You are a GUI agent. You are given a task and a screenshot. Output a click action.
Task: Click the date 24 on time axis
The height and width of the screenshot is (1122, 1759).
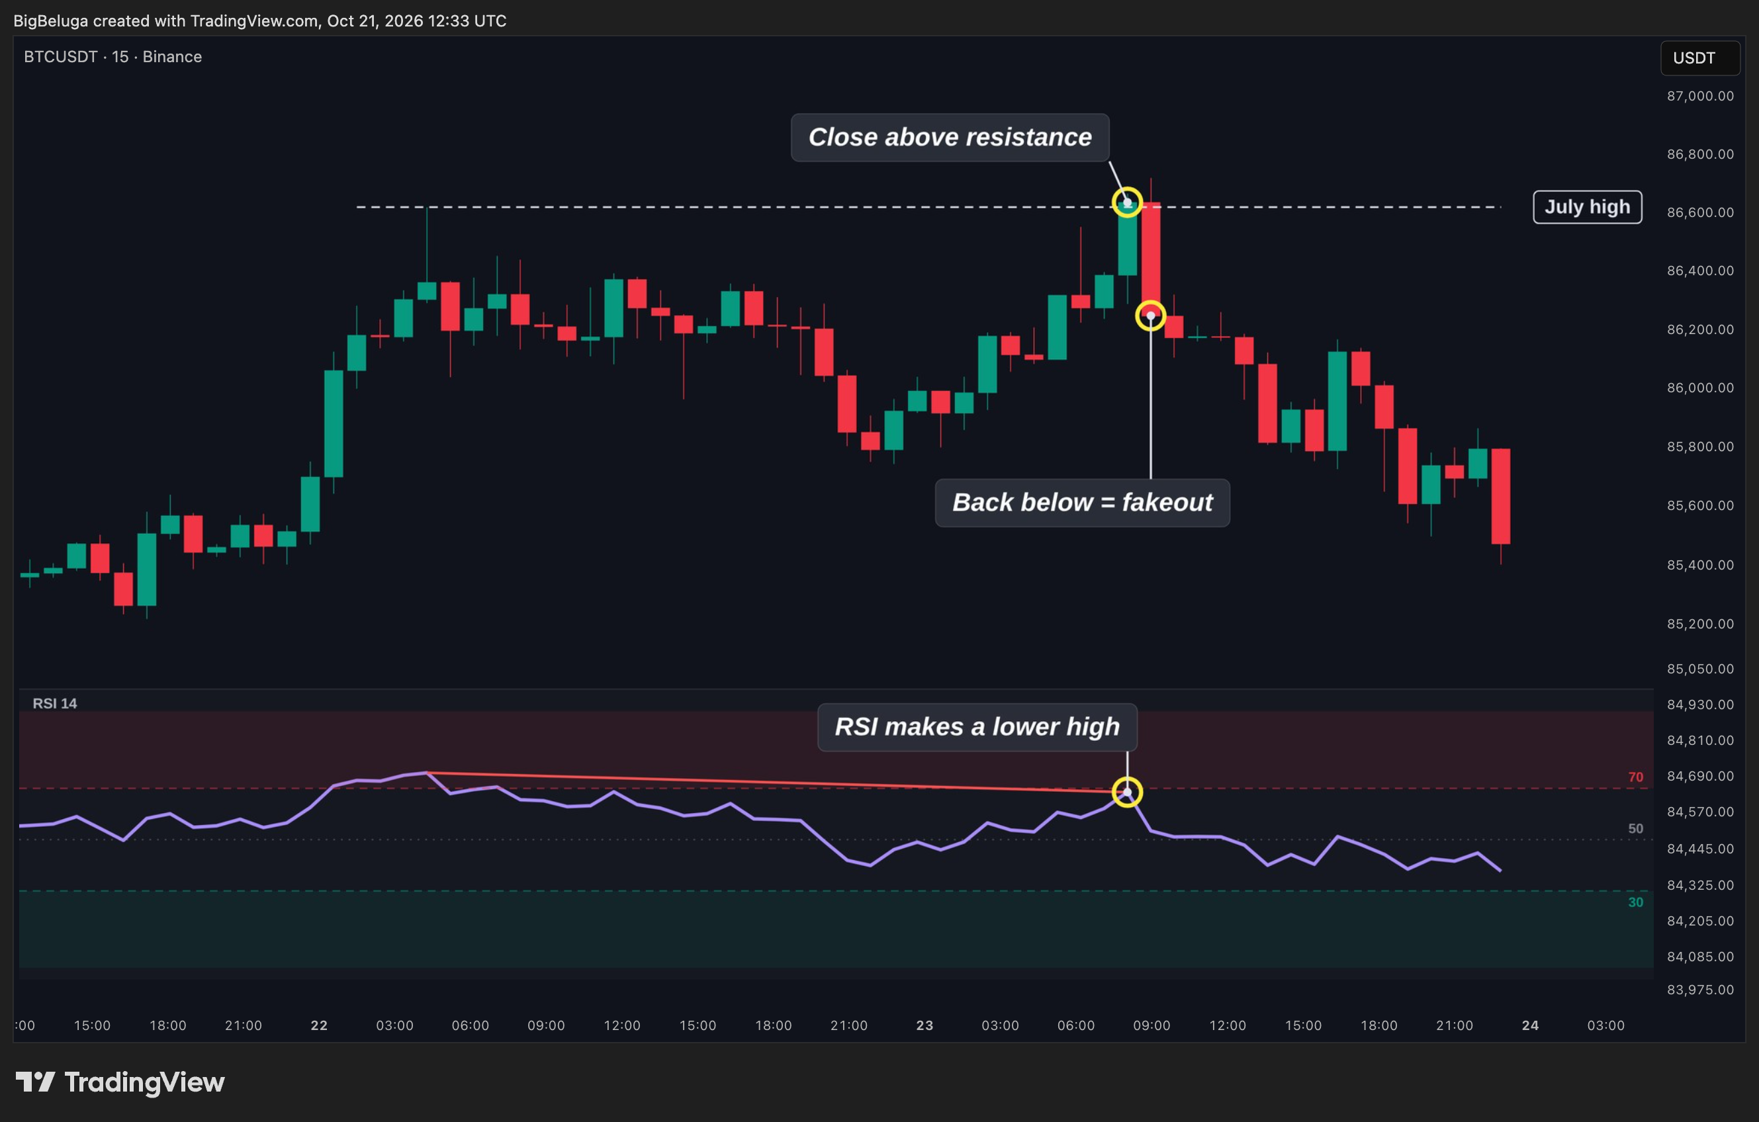pyautogui.click(x=1531, y=1025)
